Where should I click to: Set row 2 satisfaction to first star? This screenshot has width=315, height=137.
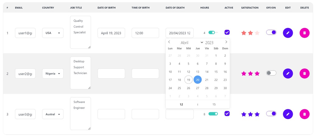point(244,73)
